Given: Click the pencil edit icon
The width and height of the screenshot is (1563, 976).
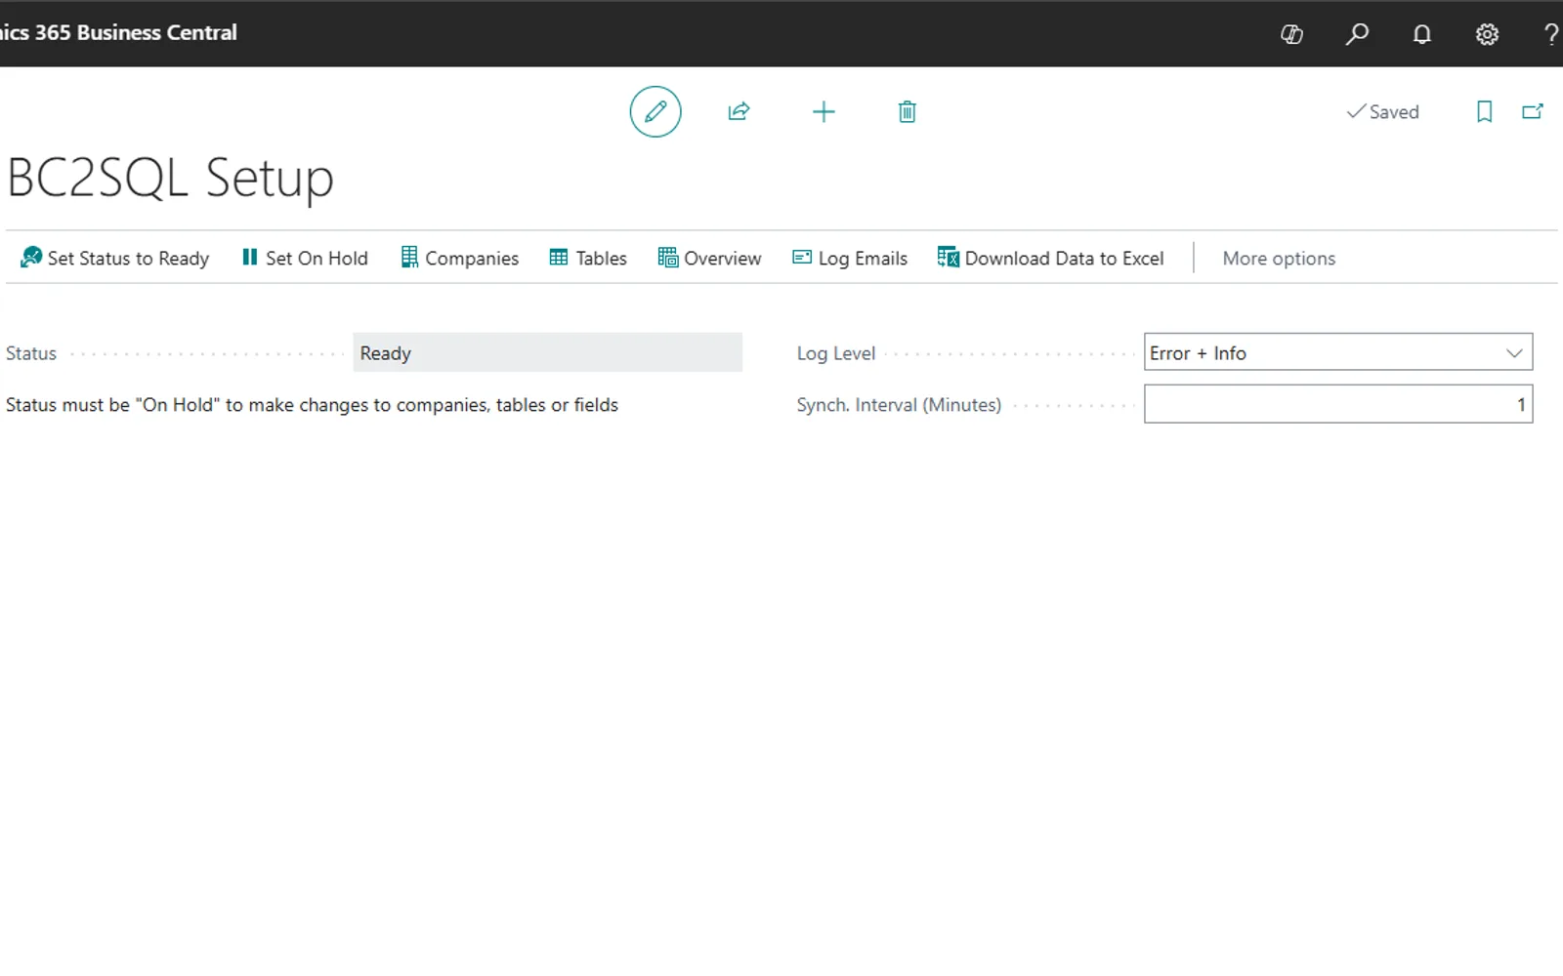Looking at the screenshot, I should pyautogui.click(x=655, y=111).
